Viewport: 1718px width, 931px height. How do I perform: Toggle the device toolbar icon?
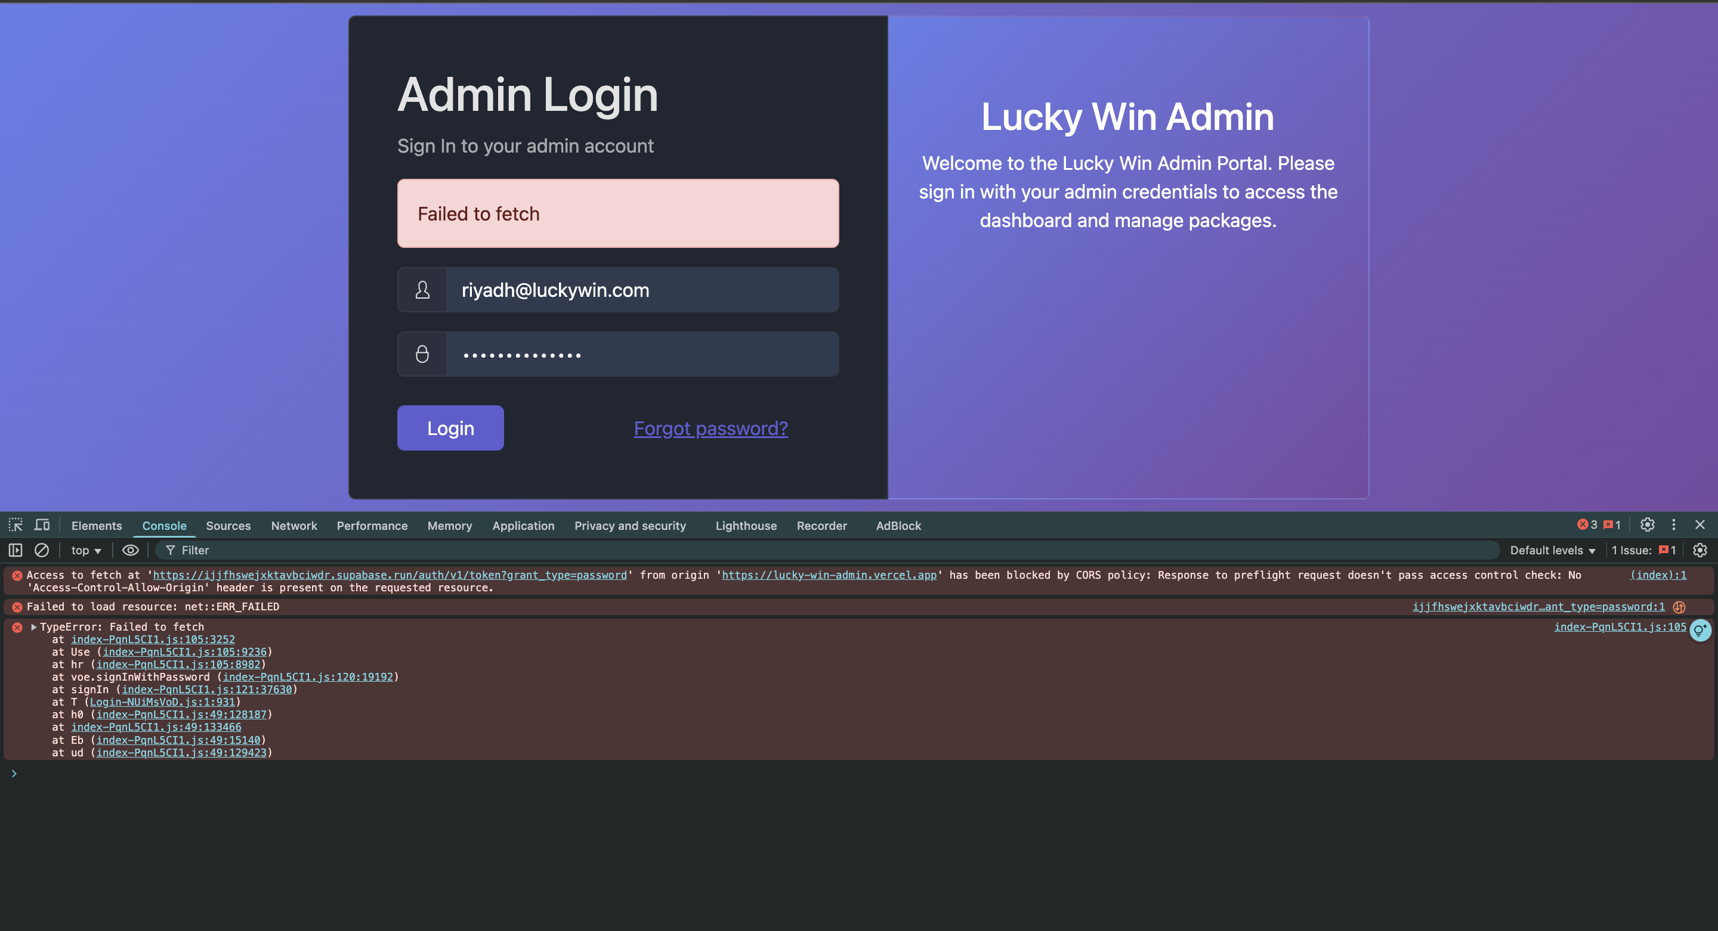pos(42,525)
